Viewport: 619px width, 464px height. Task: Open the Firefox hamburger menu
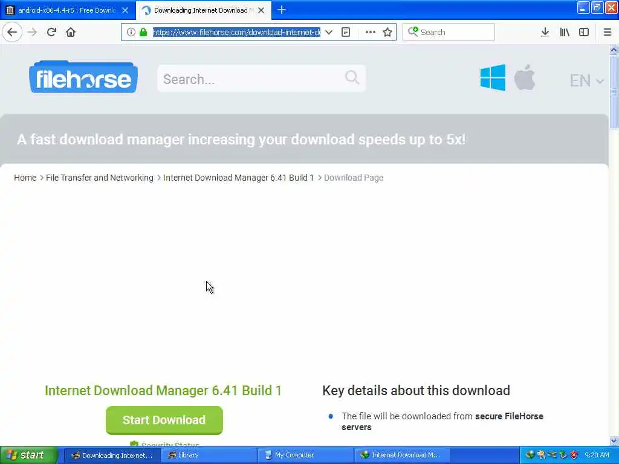click(608, 32)
